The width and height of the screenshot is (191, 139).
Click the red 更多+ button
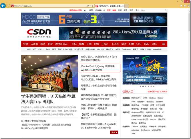click(x=114, y=132)
